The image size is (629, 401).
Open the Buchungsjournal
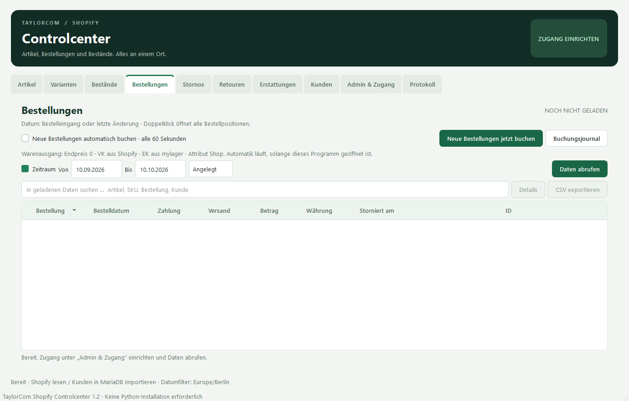pos(577,139)
